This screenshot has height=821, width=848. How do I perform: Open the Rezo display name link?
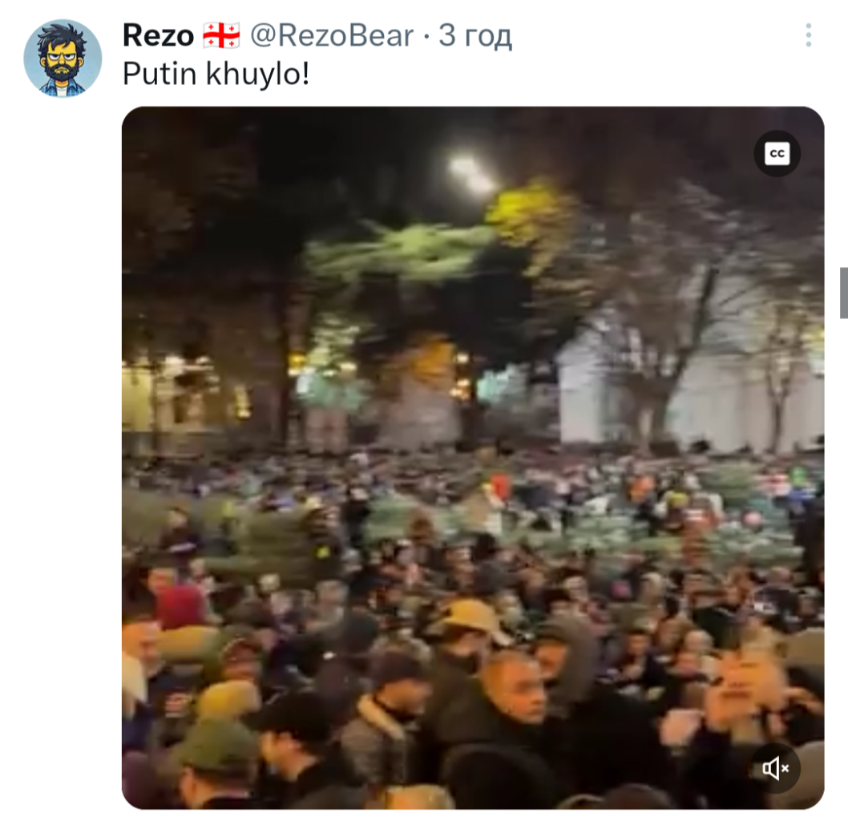[x=159, y=36]
